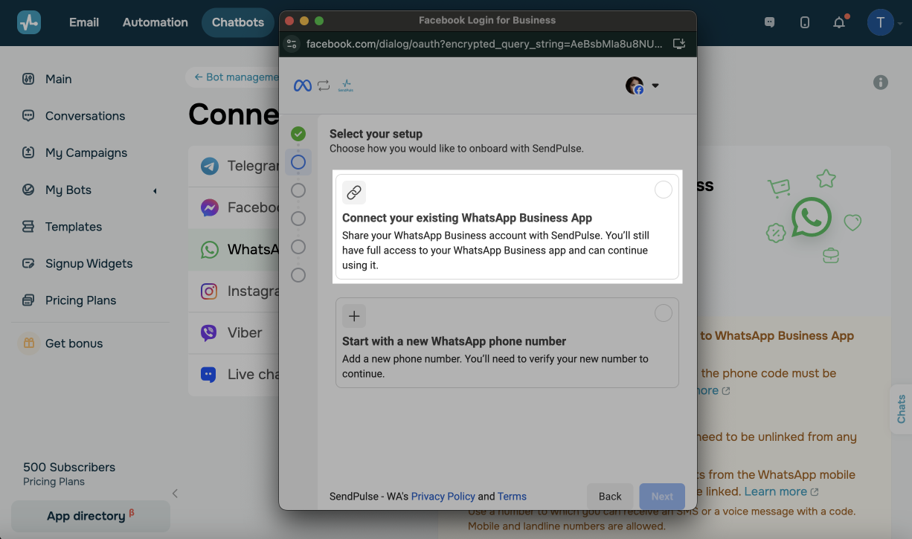Viewport: 912px width, 539px height.
Task: Open the Automation tab
Action: tap(155, 22)
